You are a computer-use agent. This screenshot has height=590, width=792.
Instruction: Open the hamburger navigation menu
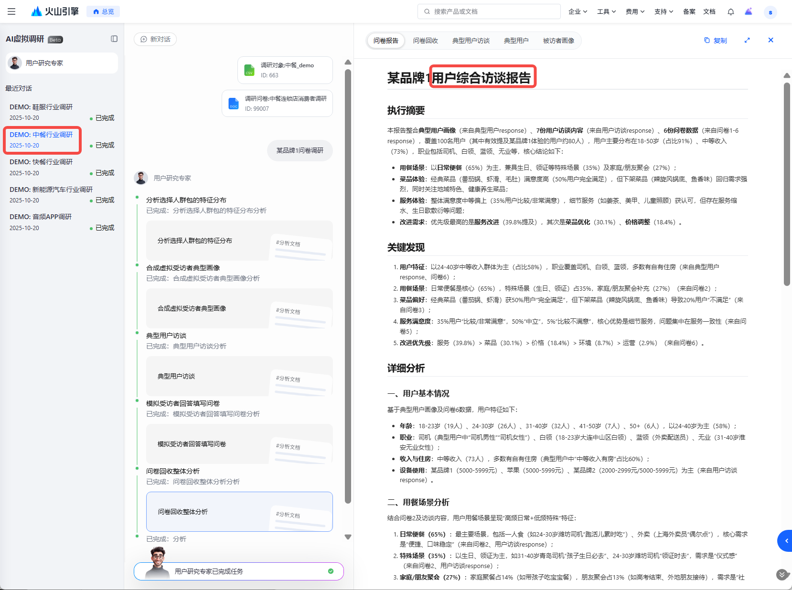[11, 11]
